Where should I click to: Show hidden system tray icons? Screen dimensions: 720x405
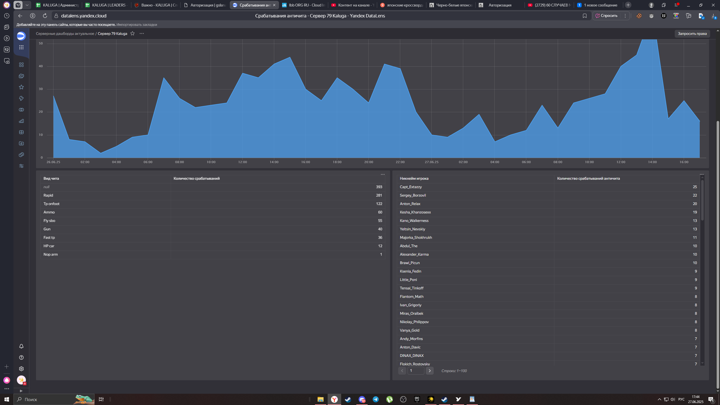660,399
